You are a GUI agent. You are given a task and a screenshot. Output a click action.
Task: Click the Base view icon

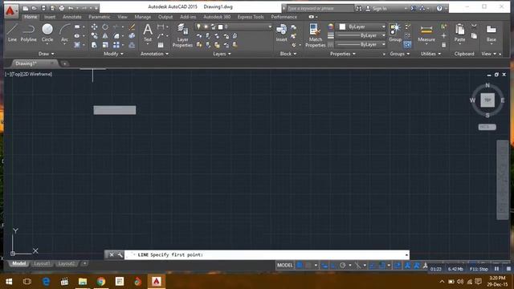click(491, 33)
